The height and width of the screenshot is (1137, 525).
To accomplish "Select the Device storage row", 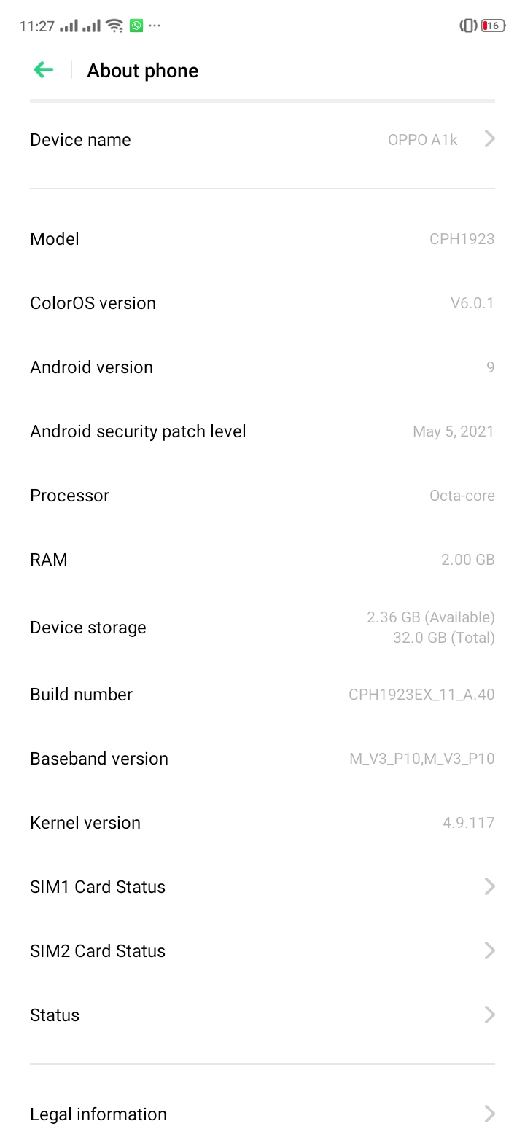I will [x=262, y=627].
